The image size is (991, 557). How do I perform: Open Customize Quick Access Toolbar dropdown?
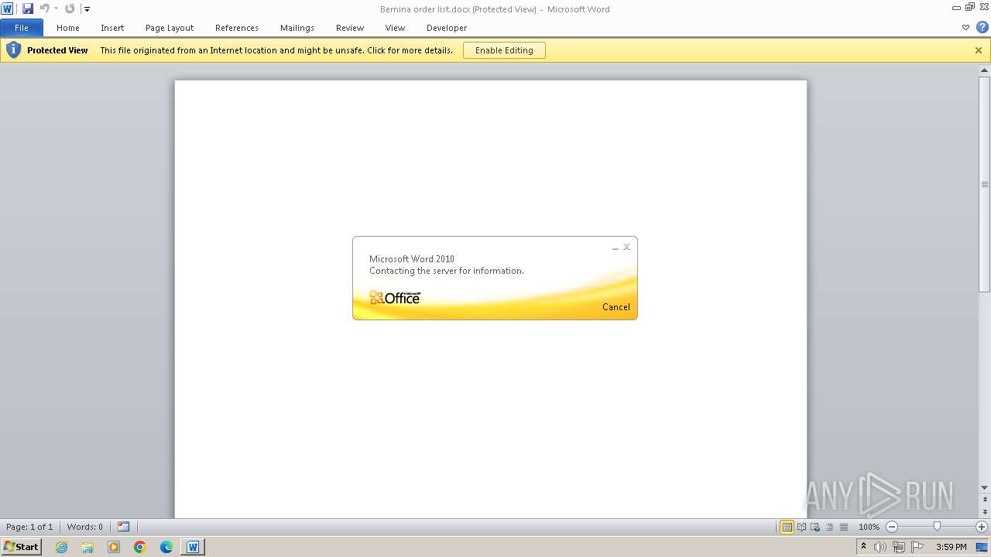[87, 9]
